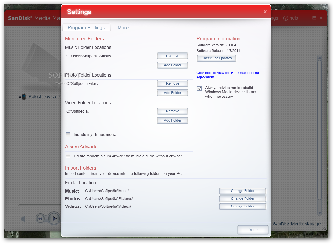The width and height of the screenshot is (334, 244).
Task: Click the C:\Users\Softpedia\Pictures\ import path
Action: 109,198
